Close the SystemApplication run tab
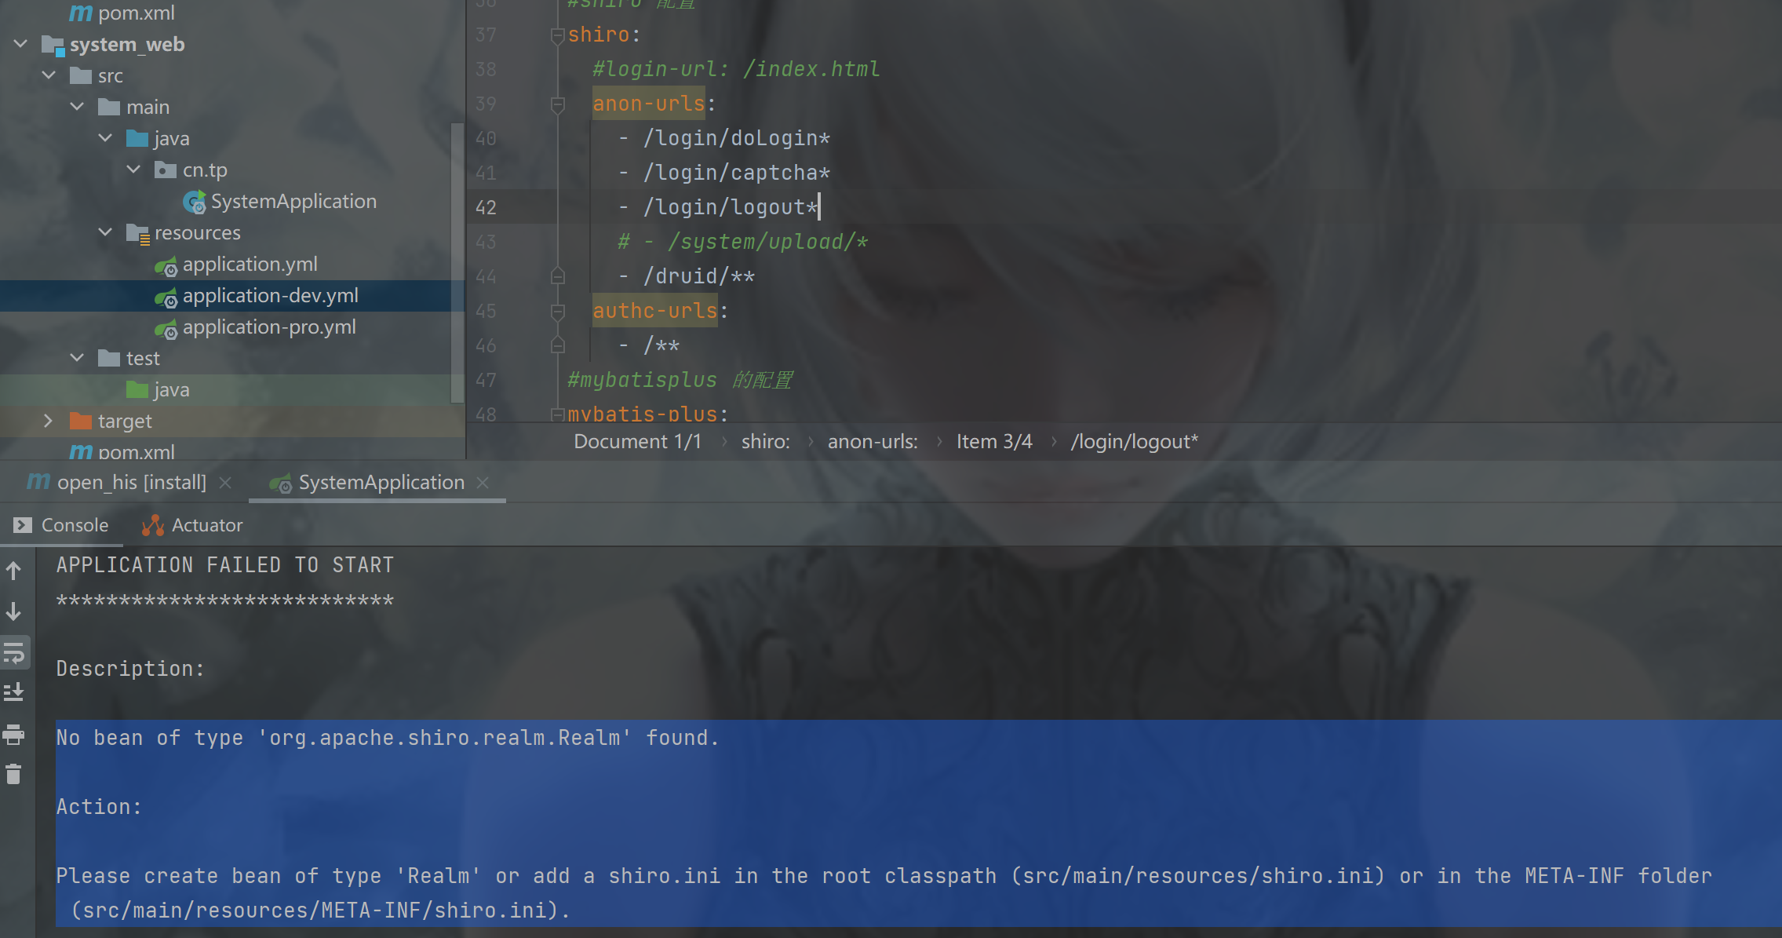Screen dimensions: 1782x938 pos(483,483)
